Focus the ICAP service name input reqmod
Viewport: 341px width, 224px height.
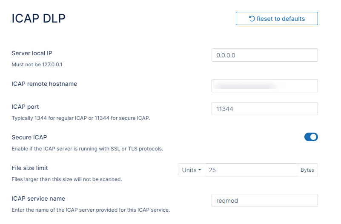pos(264,201)
